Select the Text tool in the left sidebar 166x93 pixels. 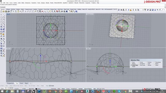(x=1, y=44)
